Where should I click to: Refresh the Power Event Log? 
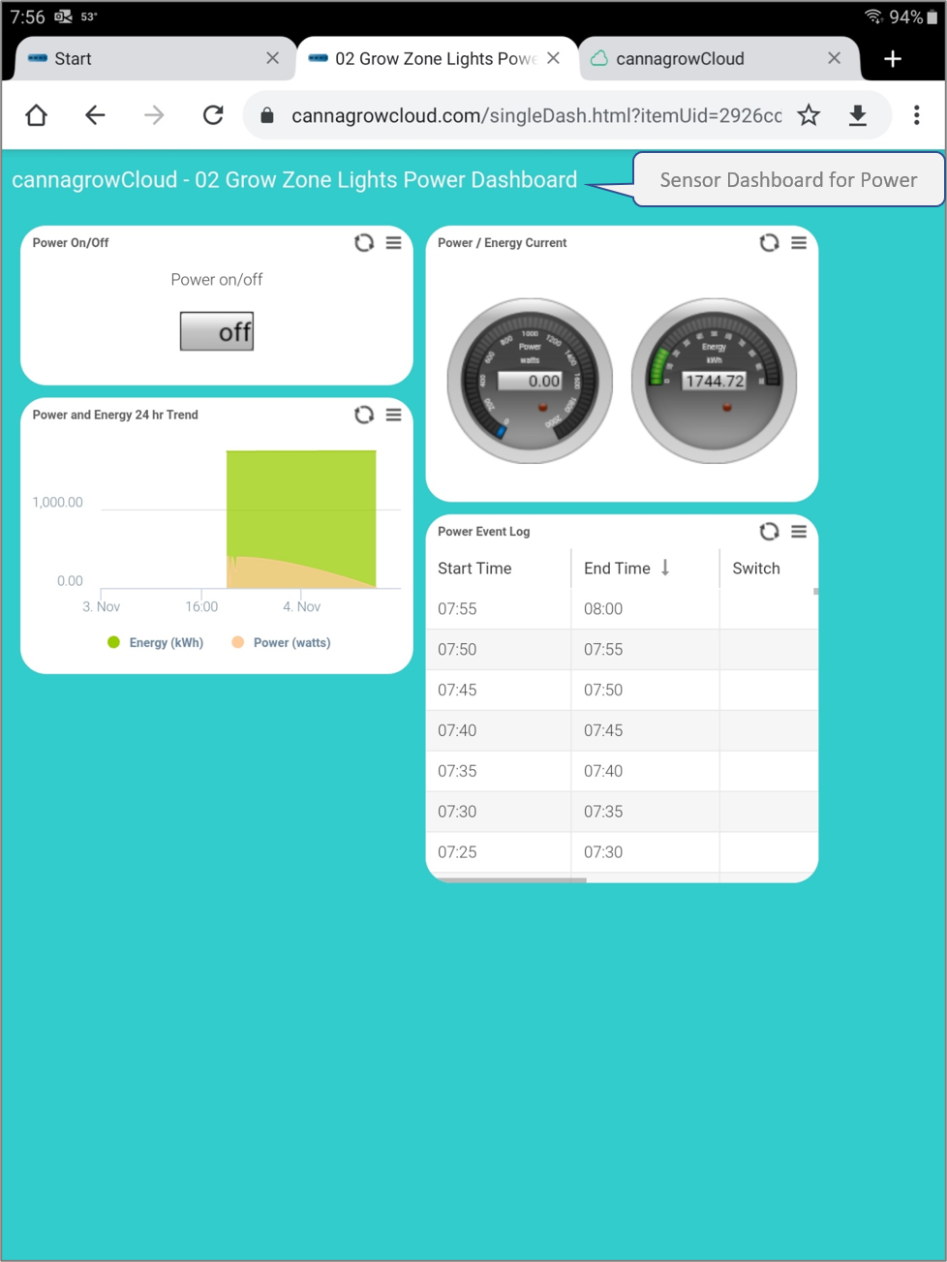[769, 531]
